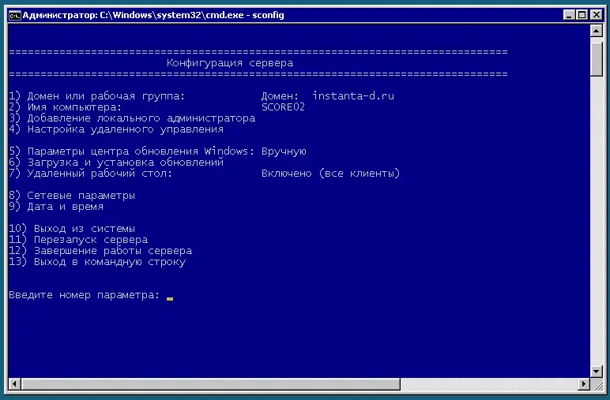Maximize the sconfig console window

583,14
